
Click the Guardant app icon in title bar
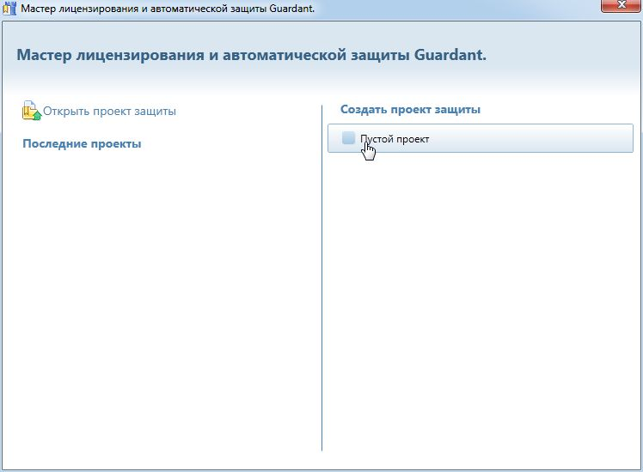tap(10, 8)
